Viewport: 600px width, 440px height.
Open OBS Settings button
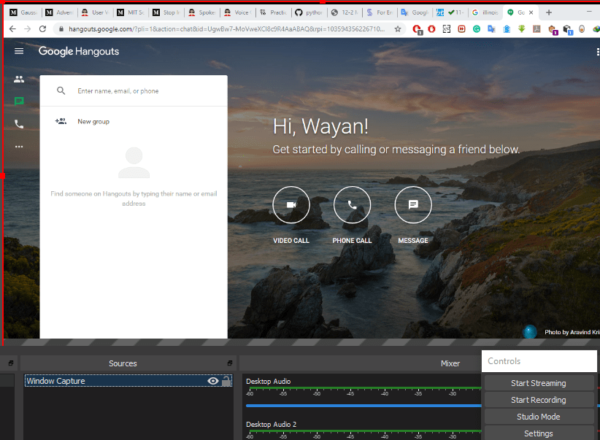[x=539, y=433]
